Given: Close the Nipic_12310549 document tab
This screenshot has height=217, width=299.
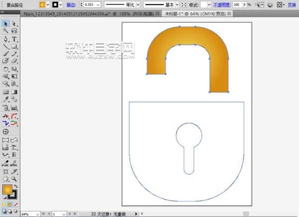Looking at the screenshot, I should 157,13.
